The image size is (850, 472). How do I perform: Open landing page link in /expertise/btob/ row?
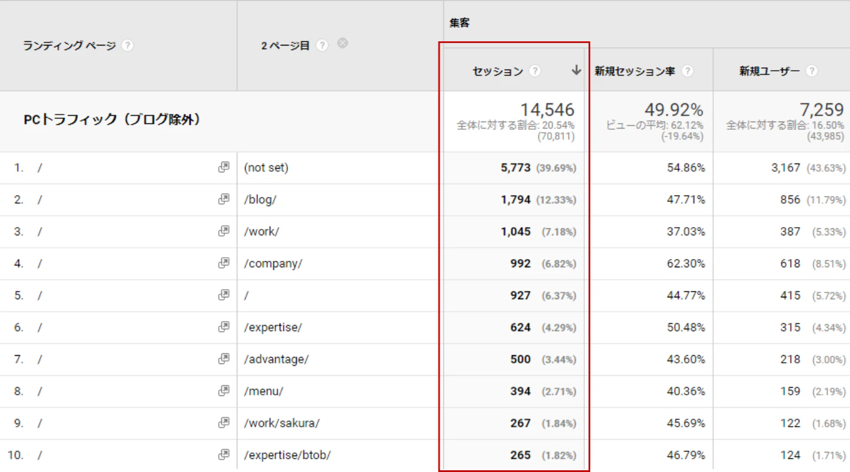[224, 454]
